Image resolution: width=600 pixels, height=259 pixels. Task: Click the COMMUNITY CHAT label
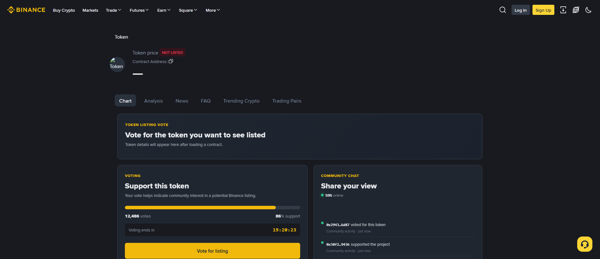point(340,176)
